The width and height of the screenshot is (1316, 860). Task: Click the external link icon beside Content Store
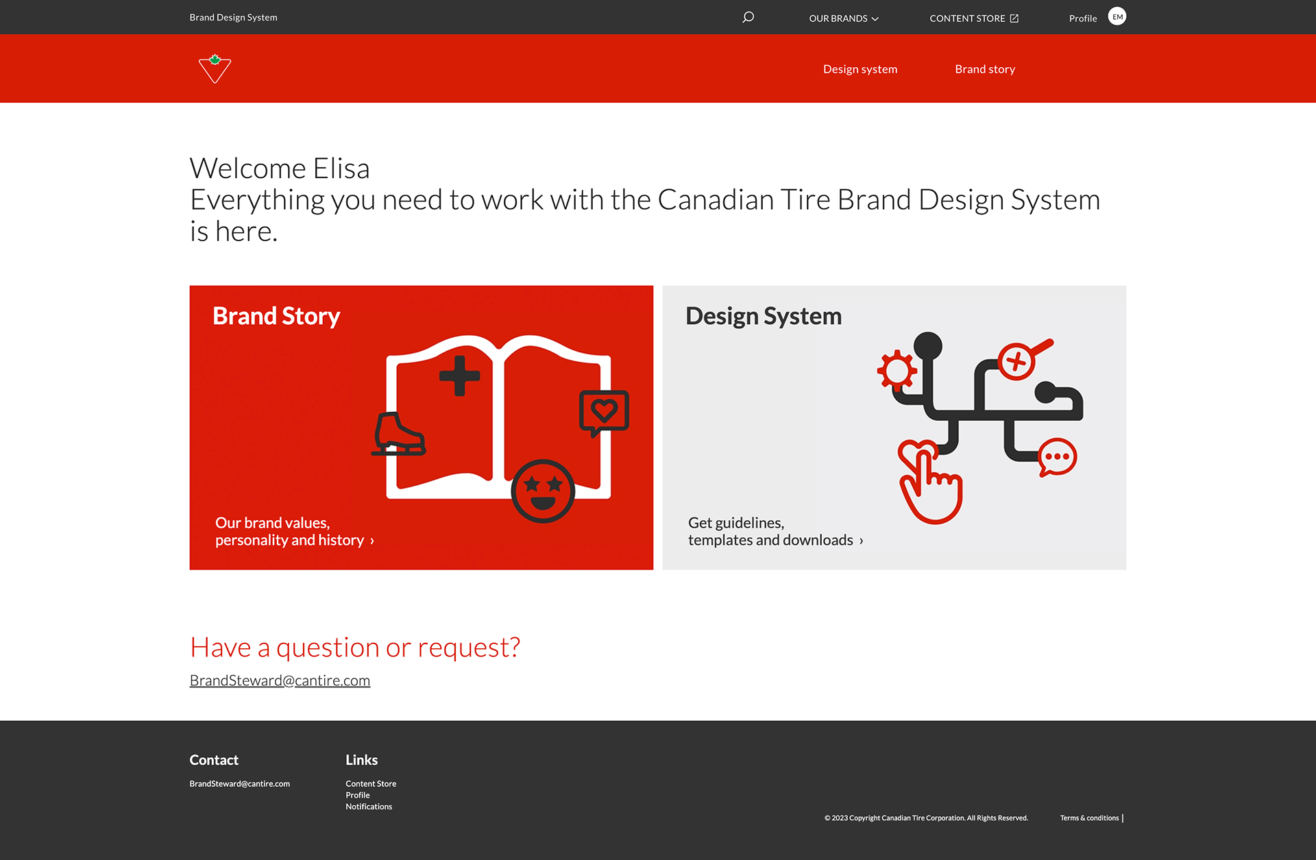tap(1014, 19)
